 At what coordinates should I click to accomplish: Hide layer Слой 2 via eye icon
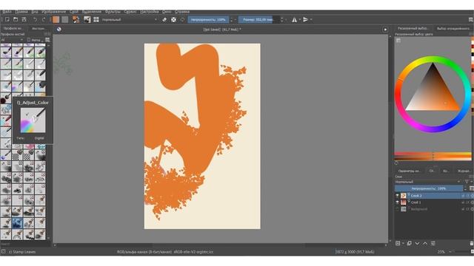(x=397, y=196)
